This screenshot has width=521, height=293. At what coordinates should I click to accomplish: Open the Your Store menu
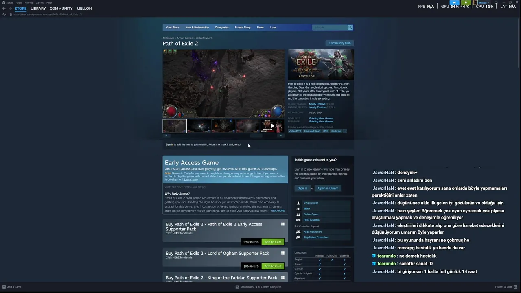point(172,27)
